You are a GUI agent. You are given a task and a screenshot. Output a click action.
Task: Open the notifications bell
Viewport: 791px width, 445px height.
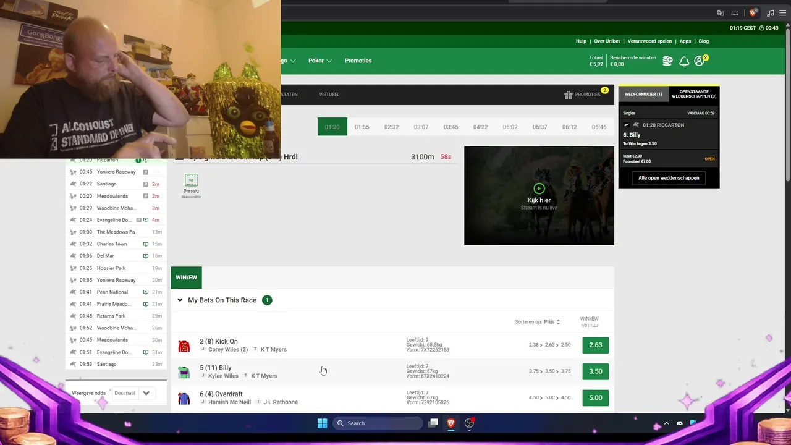(684, 61)
